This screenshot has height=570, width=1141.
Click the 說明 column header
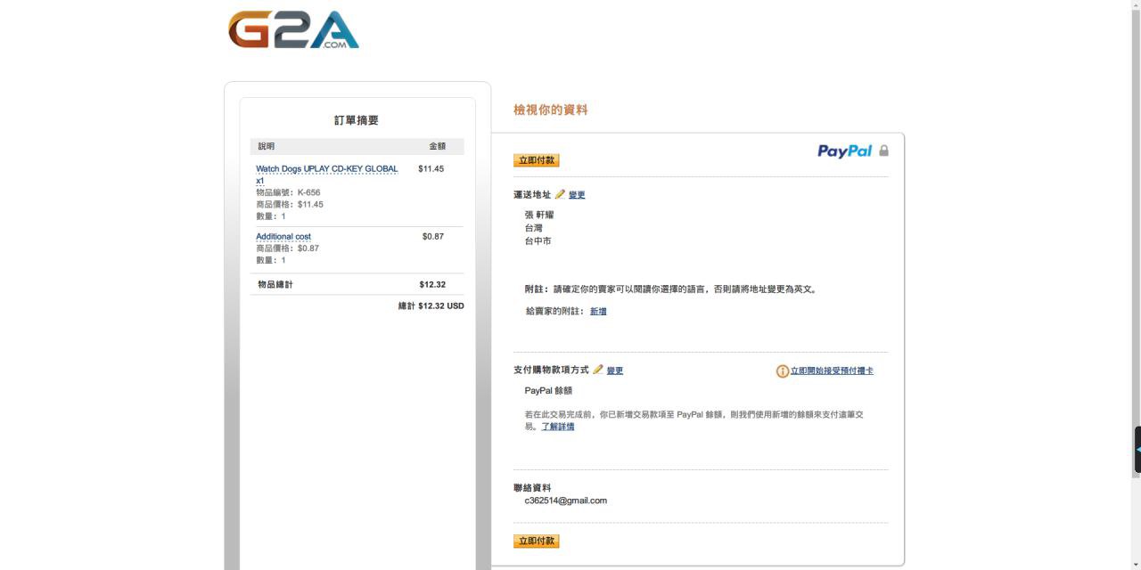[267, 146]
